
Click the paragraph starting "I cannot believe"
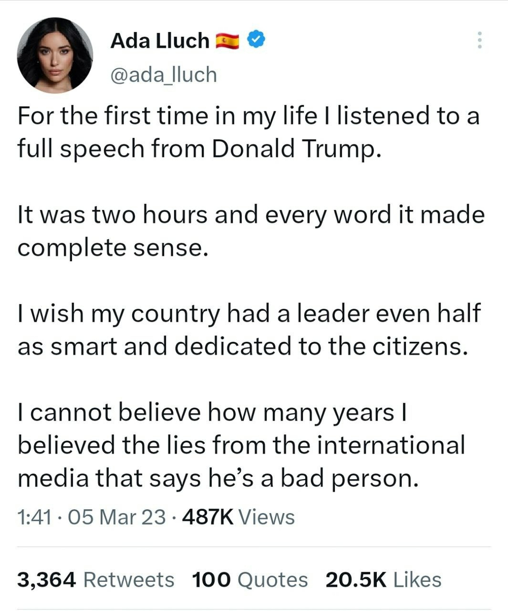(x=240, y=445)
